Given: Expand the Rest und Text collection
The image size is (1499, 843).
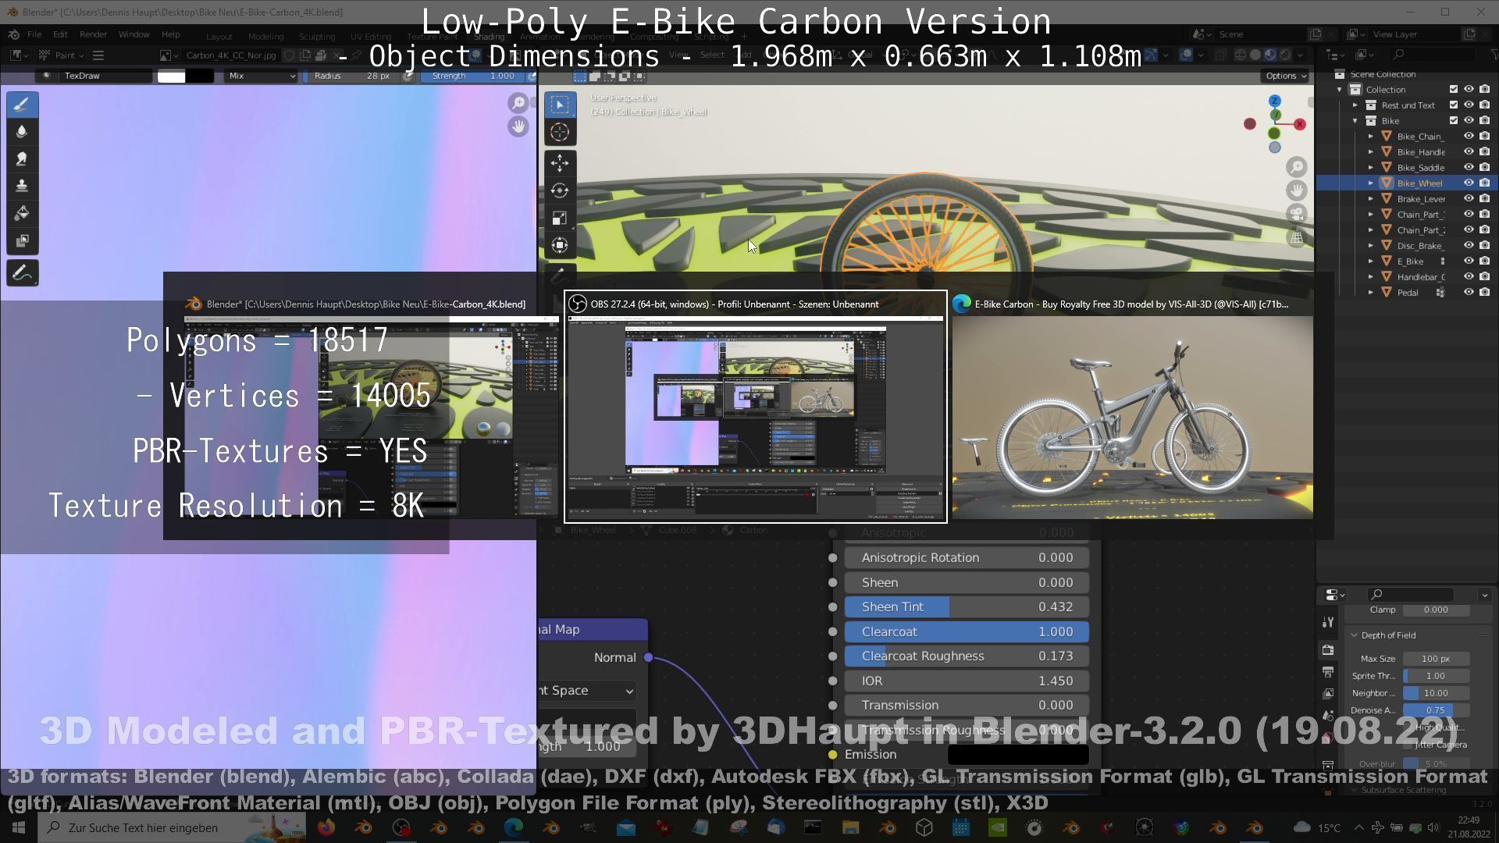Looking at the screenshot, I should [1356, 105].
